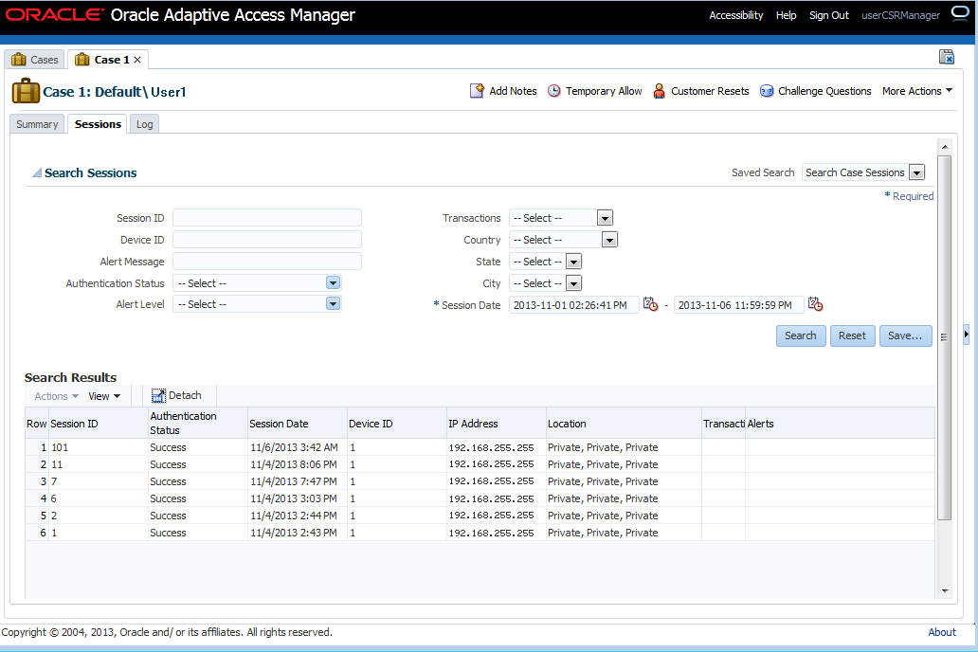Close the Case 1 tab
The height and width of the screenshot is (652, 978).
(x=137, y=60)
